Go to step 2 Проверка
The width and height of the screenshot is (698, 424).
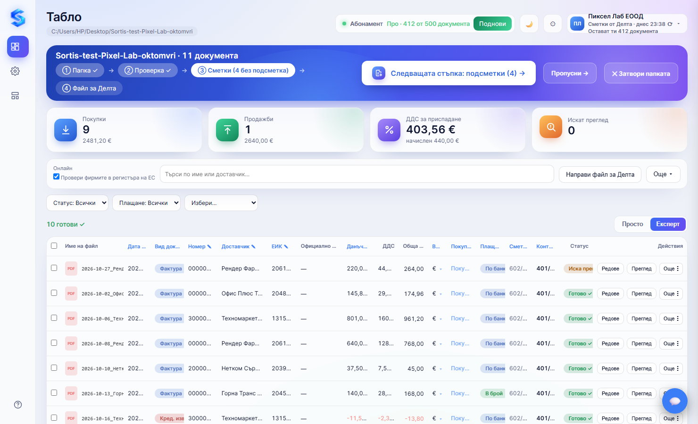148,70
